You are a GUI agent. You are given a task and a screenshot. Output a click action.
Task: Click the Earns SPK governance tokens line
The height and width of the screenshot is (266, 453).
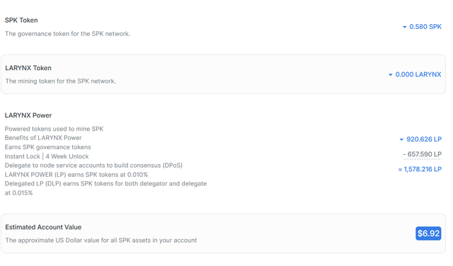pos(48,147)
